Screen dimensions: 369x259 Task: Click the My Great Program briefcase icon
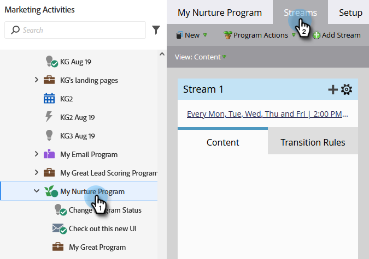tap(58, 247)
